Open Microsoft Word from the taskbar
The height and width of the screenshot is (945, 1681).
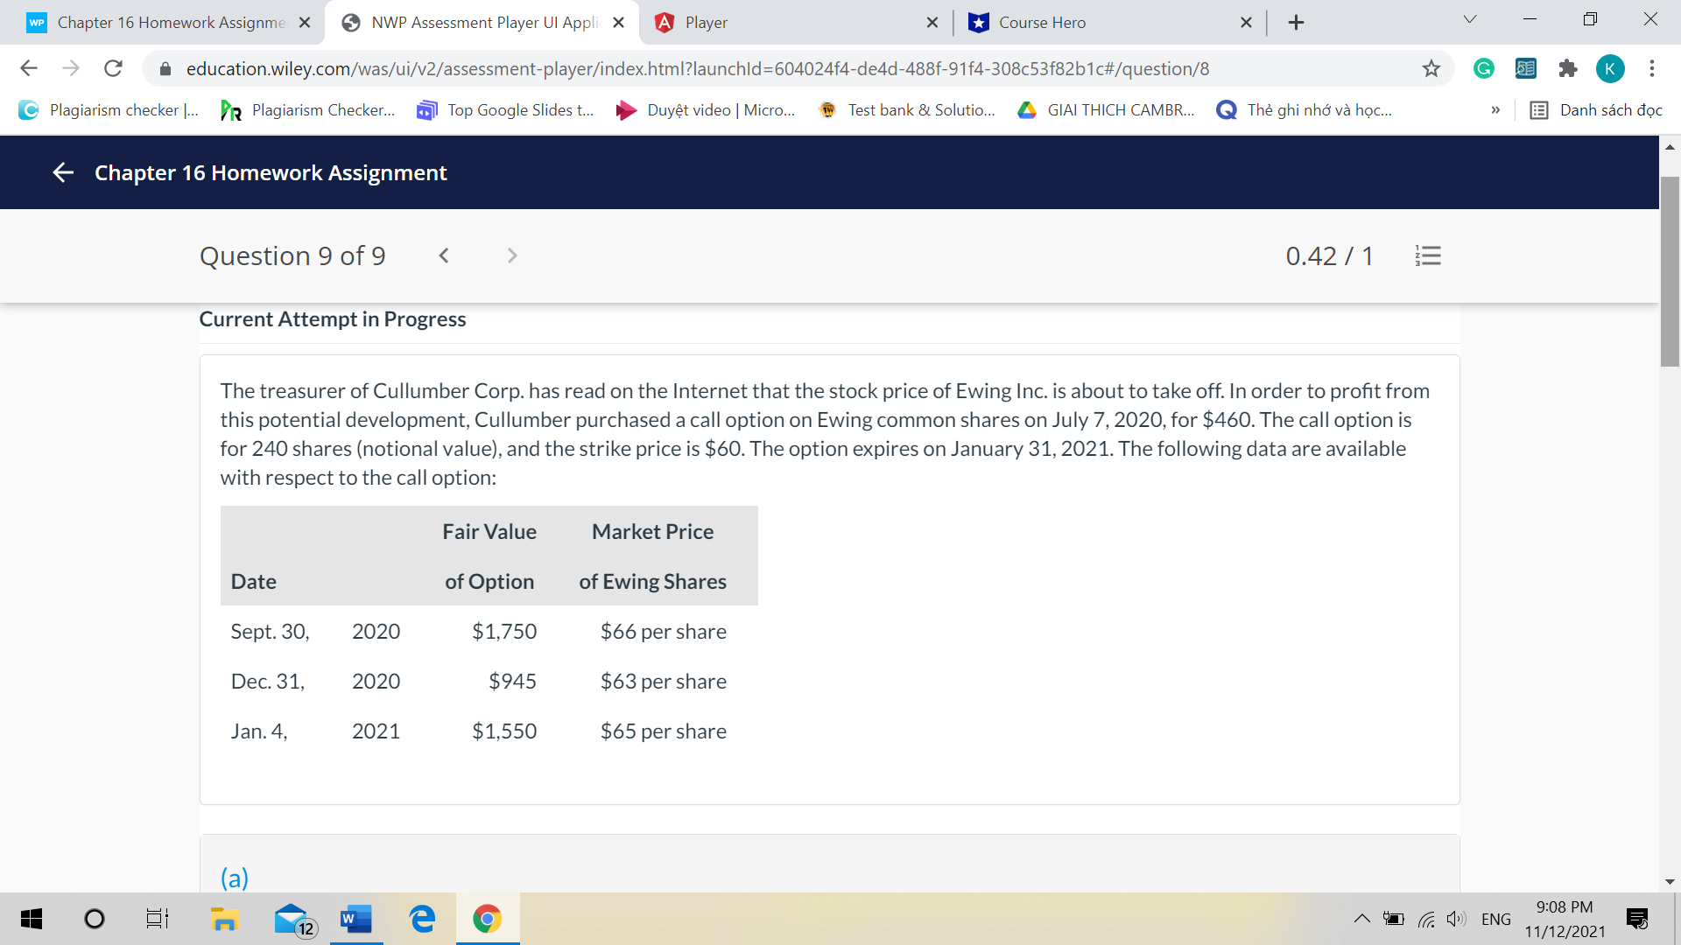pyautogui.click(x=355, y=919)
